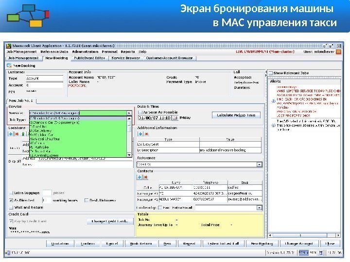Click the orange user icon top right
The image size is (350, 262).
tap(338, 52)
